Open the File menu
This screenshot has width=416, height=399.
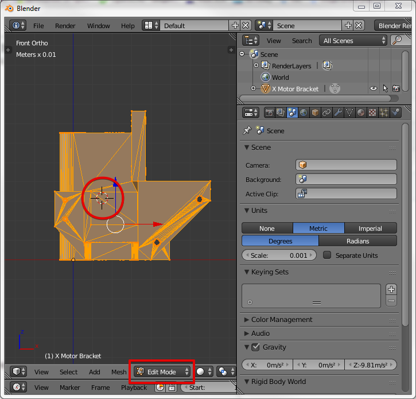tap(38, 26)
